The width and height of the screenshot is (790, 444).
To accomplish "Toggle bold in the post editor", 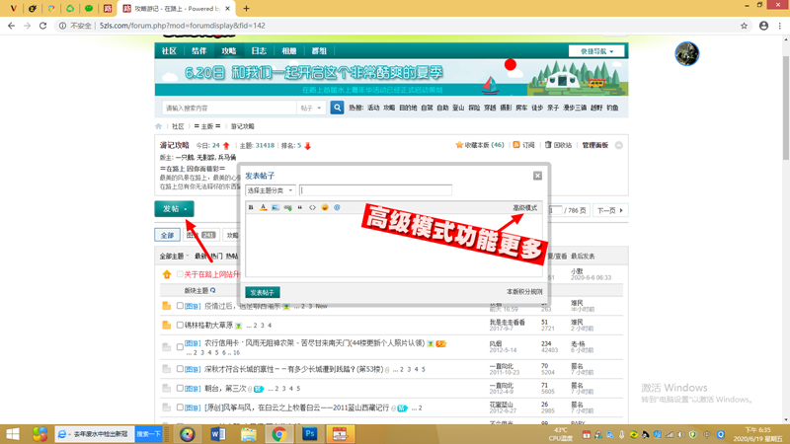I will pos(251,207).
